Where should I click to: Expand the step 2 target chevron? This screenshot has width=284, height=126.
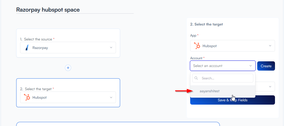point(111,97)
